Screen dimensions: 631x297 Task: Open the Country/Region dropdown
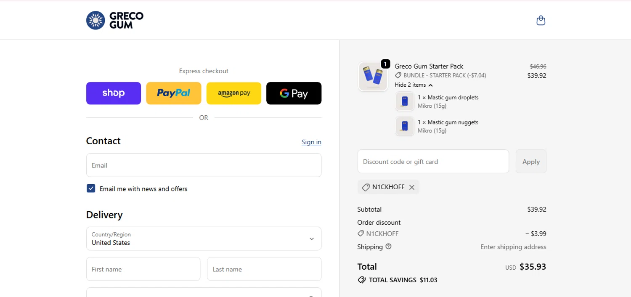[x=204, y=239]
